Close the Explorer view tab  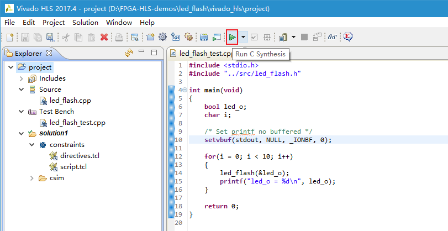click(x=49, y=53)
